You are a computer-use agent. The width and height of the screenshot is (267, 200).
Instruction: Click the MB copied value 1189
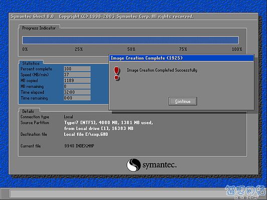pyautogui.click(x=77, y=80)
